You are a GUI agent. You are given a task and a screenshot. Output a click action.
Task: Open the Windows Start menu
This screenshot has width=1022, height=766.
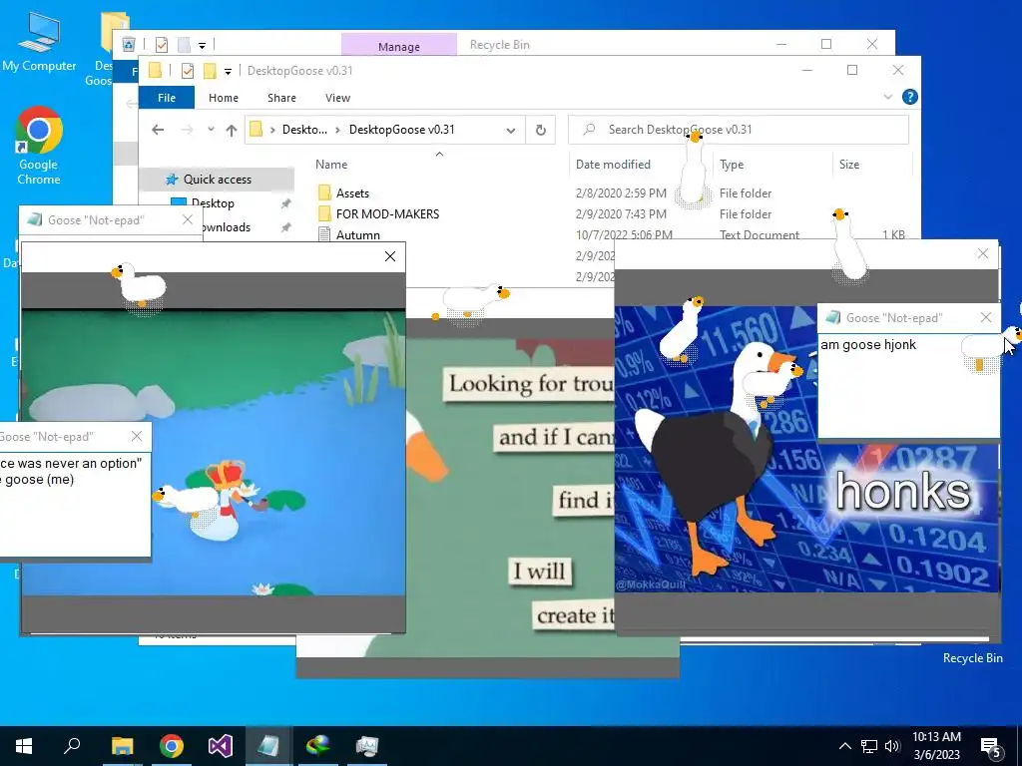click(24, 746)
